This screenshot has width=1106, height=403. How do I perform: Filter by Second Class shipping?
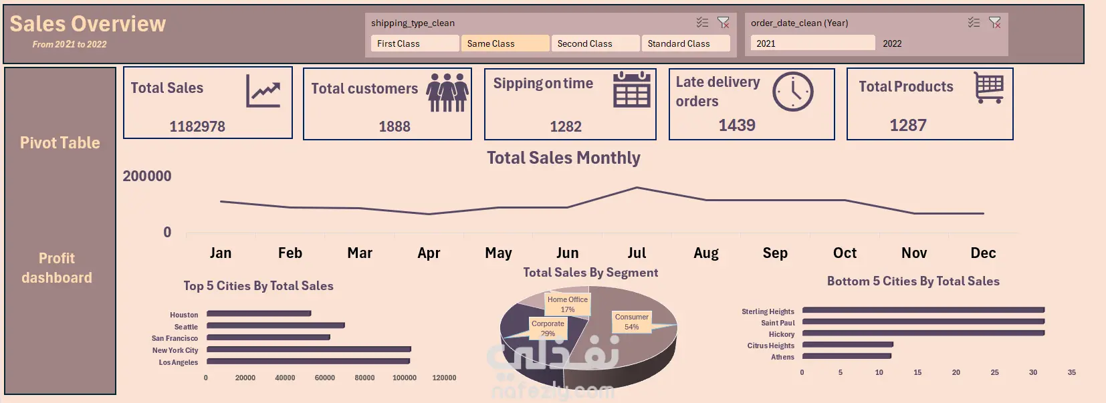[595, 43]
